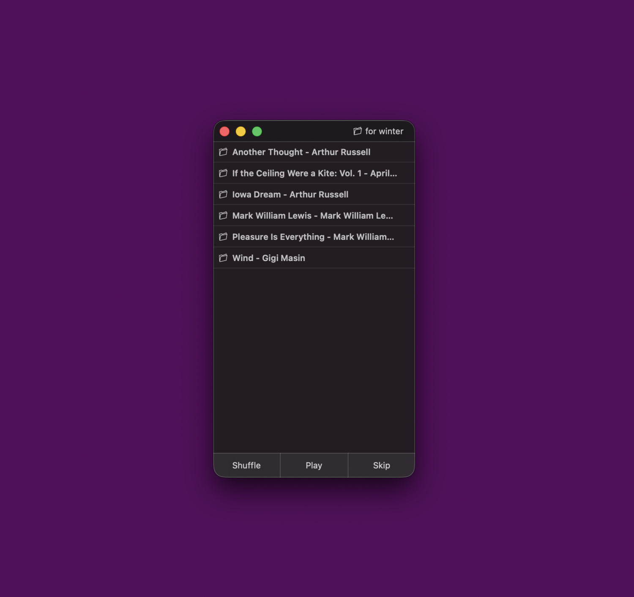The width and height of the screenshot is (634, 597).
Task: Click the folder icon in the title bar
Action: 358,131
